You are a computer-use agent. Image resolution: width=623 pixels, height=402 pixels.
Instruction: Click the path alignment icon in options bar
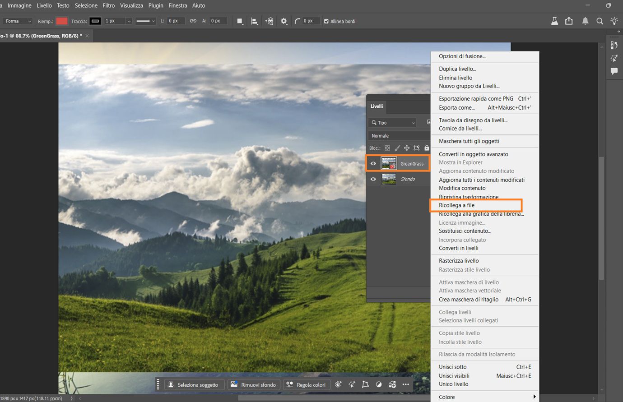pos(255,21)
